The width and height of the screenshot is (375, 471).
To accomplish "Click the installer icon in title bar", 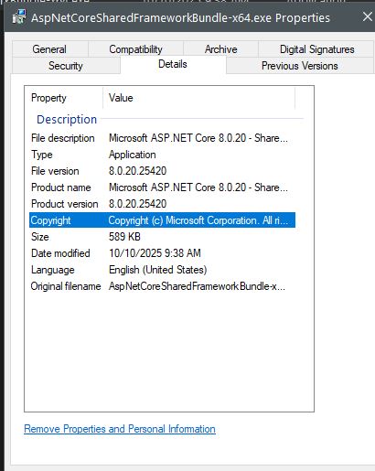I will pyautogui.click(x=19, y=17).
